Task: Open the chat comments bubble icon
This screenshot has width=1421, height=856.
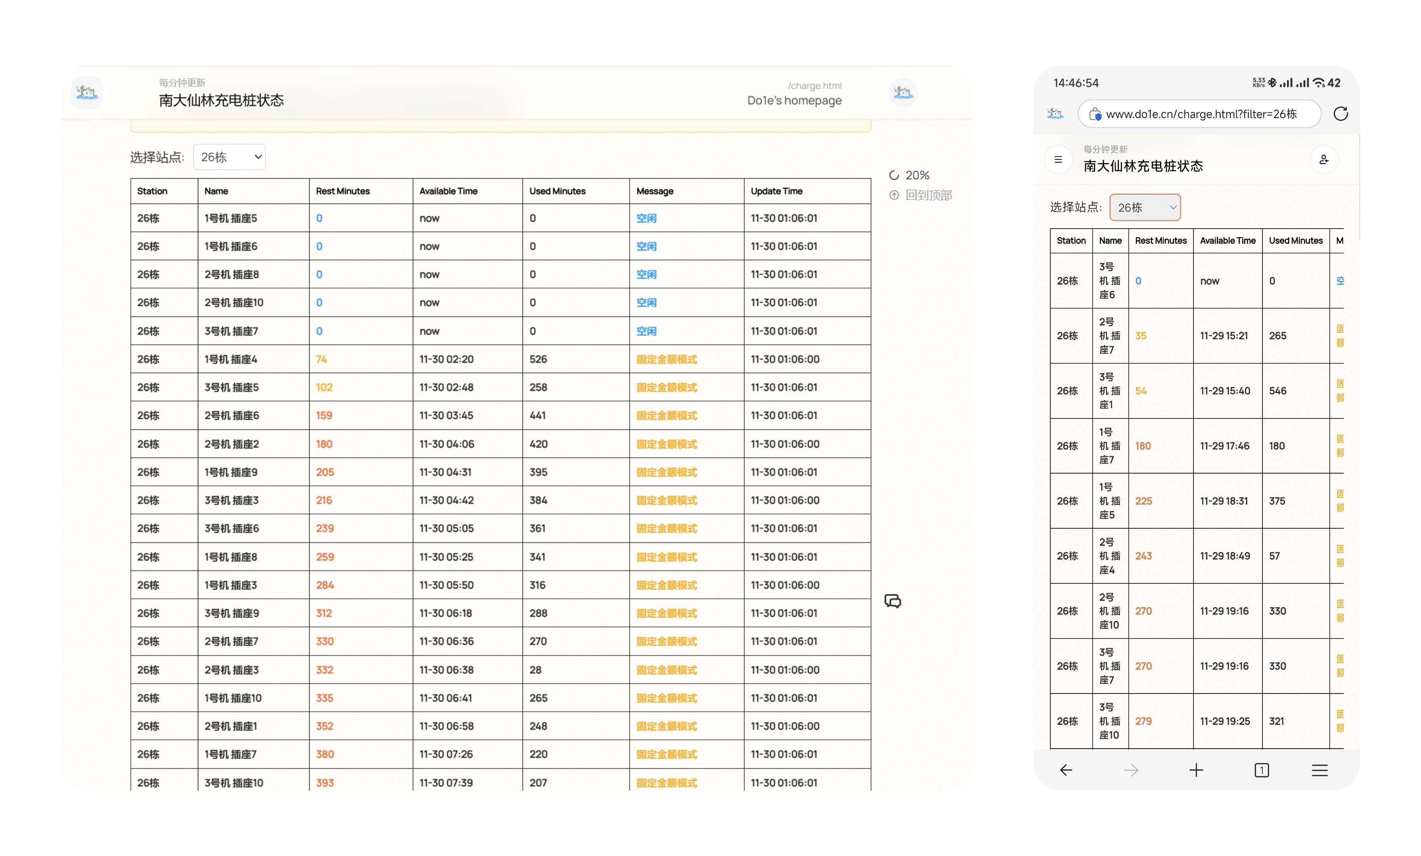Action: tap(892, 601)
